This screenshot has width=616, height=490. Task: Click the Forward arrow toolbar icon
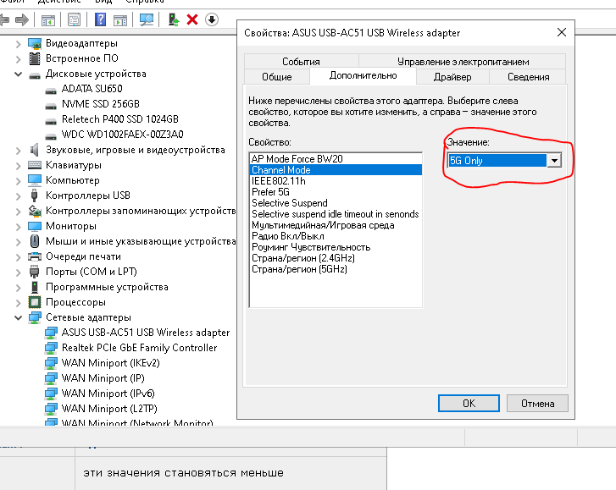click(22, 19)
